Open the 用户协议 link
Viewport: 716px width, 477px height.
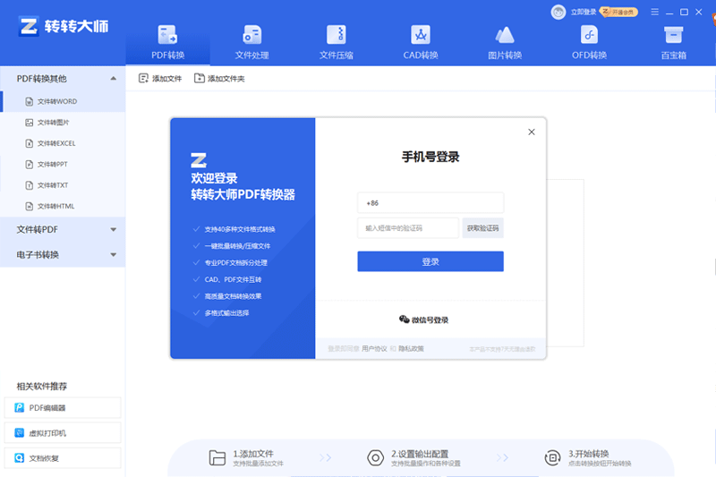pos(374,348)
